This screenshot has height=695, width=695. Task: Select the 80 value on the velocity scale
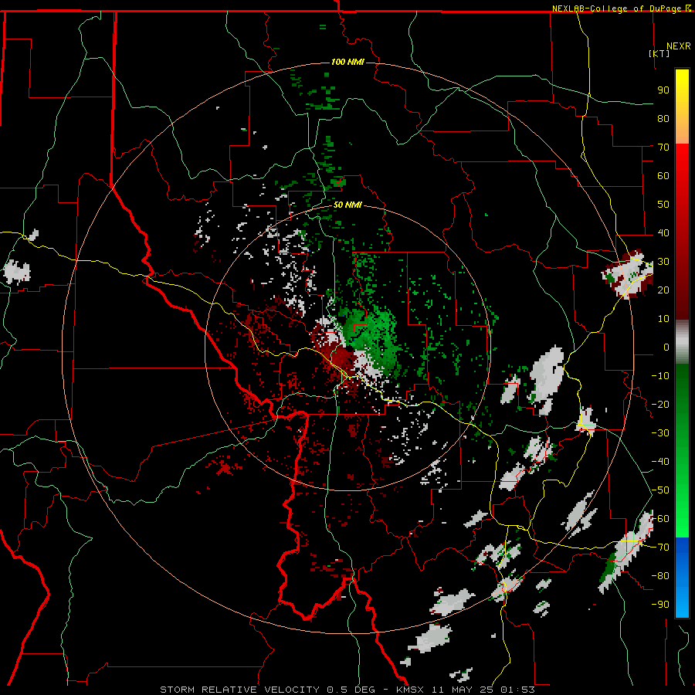(663, 118)
